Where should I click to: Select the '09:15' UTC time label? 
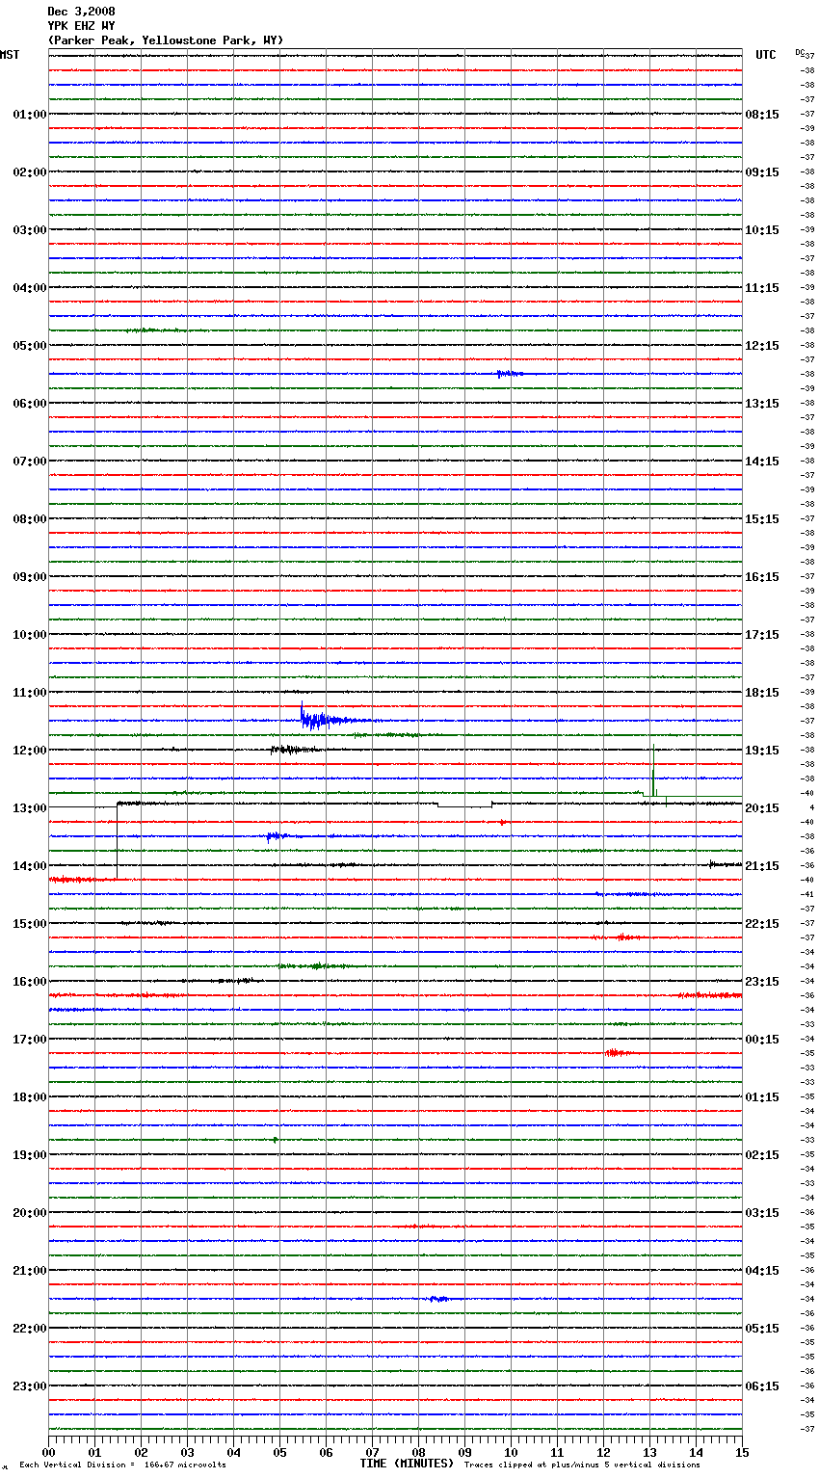pyautogui.click(x=762, y=172)
